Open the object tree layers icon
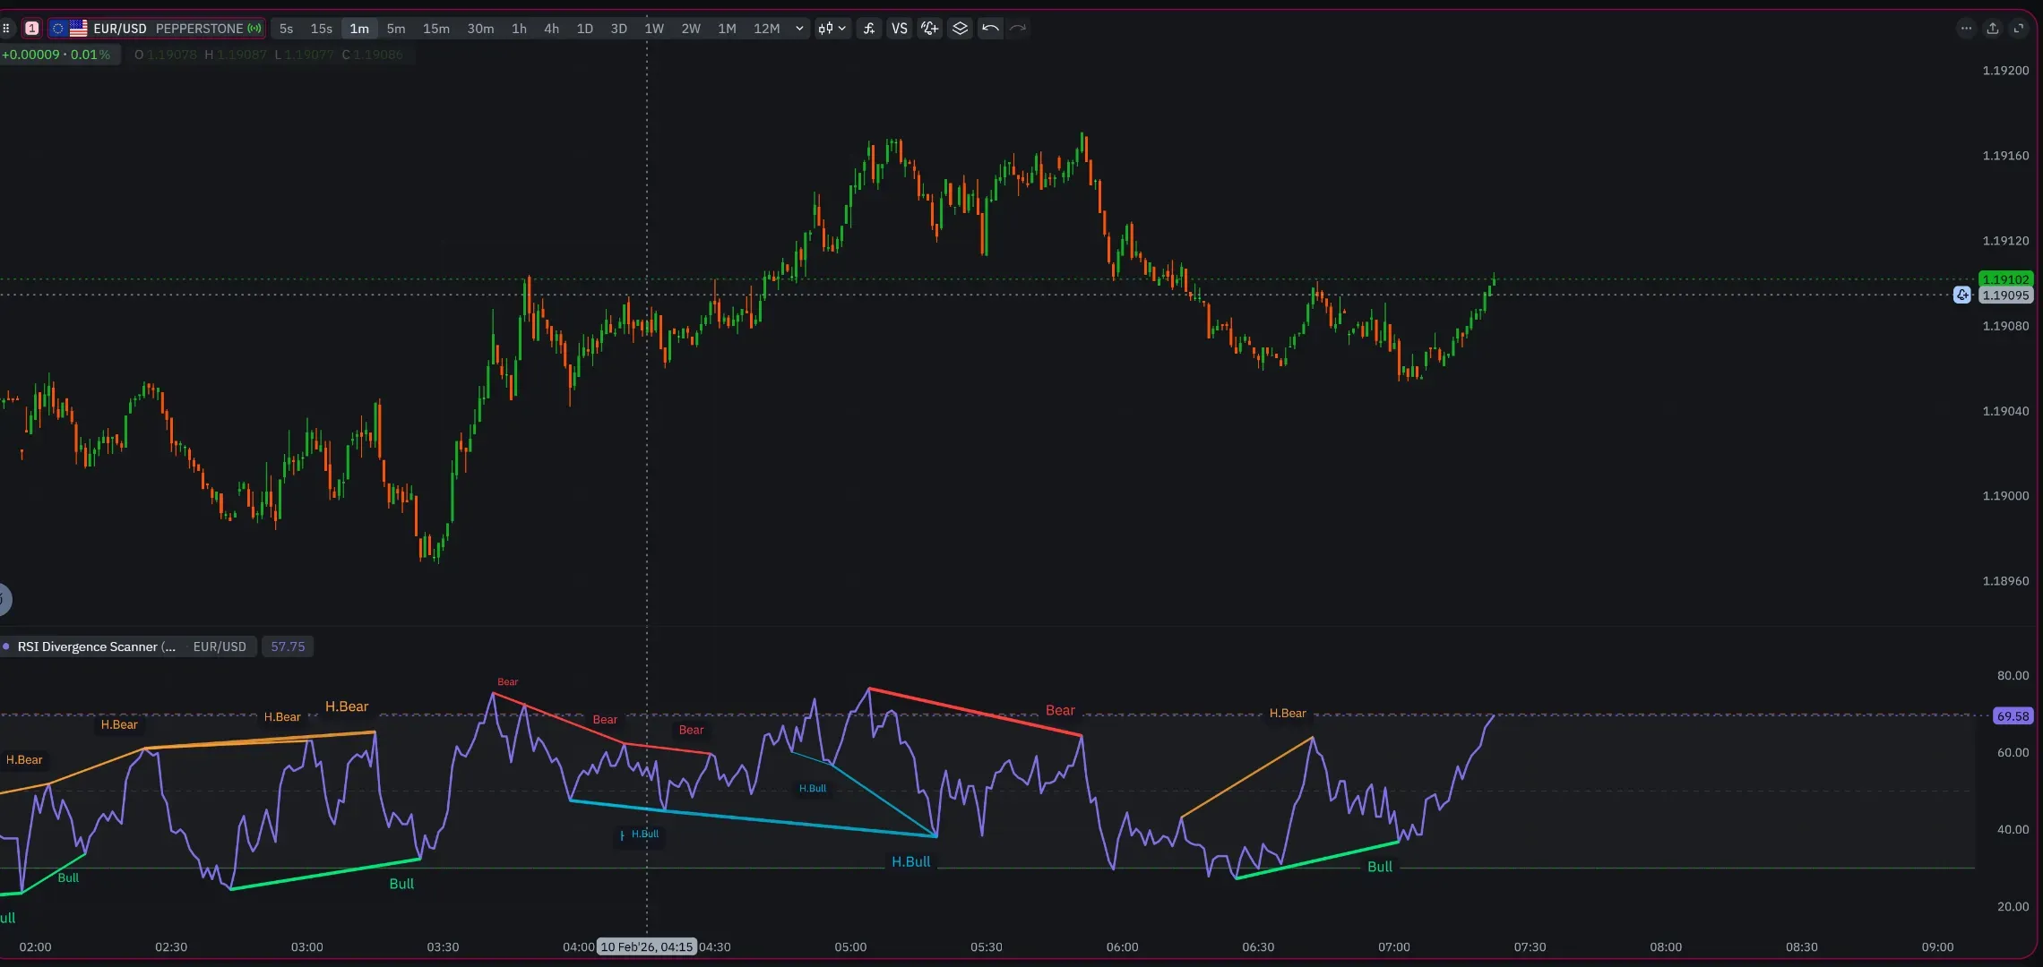2043x967 pixels. pos(960,28)
